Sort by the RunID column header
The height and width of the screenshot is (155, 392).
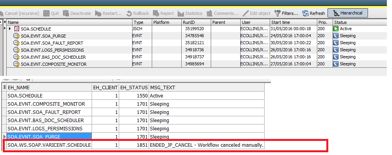tap(196, 22)
